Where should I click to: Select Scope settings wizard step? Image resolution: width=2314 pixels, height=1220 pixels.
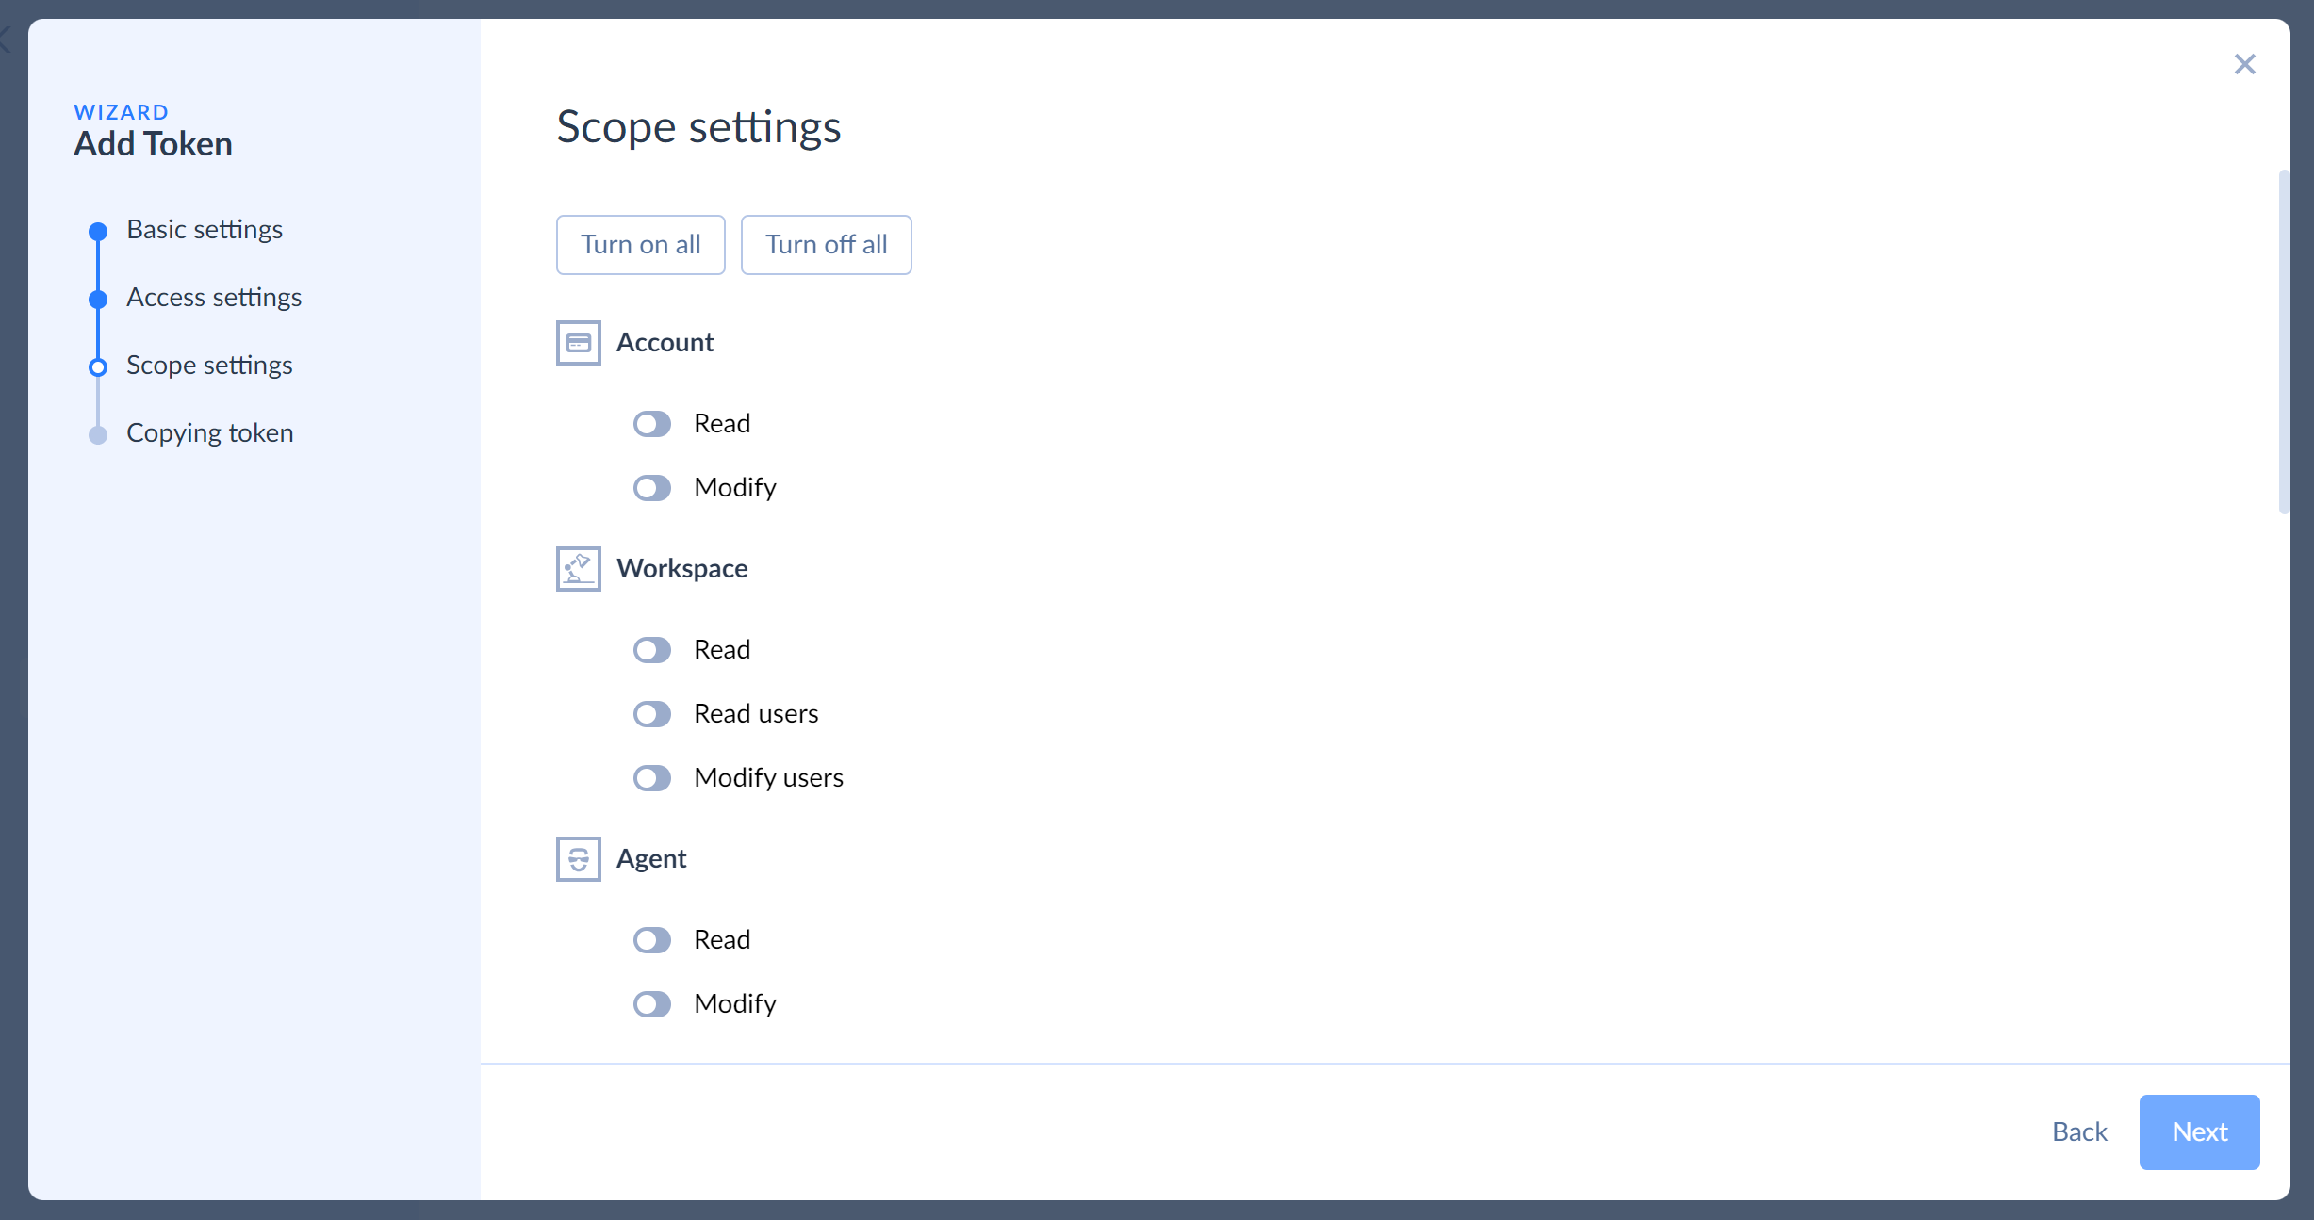tap(208, 364)
